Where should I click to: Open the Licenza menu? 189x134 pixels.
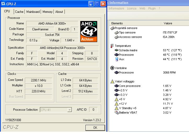(132, 8)
